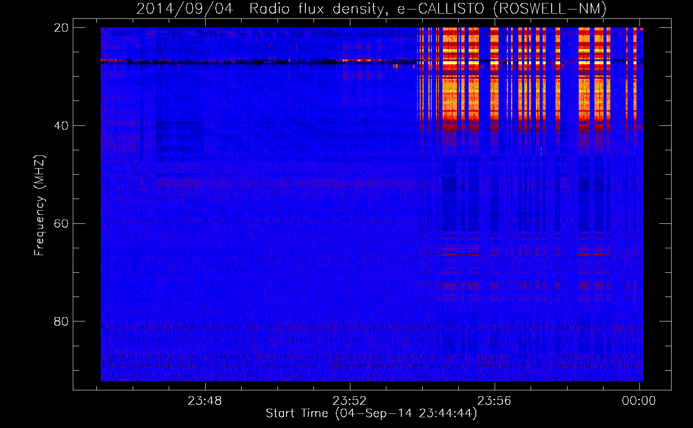
Task: Click the '80' frequency tick label
Action: [61, 321]
